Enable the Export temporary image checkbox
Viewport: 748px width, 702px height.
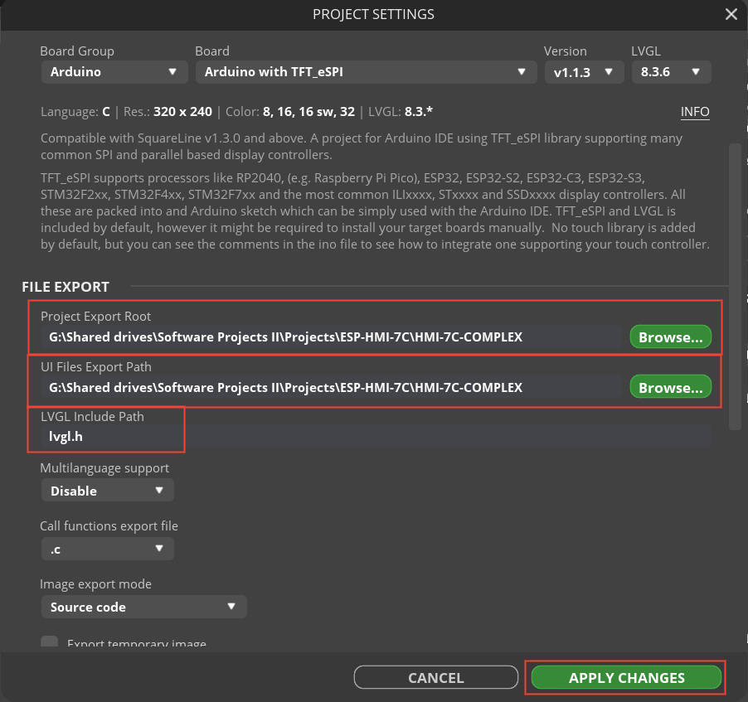[x=49, y=641]
